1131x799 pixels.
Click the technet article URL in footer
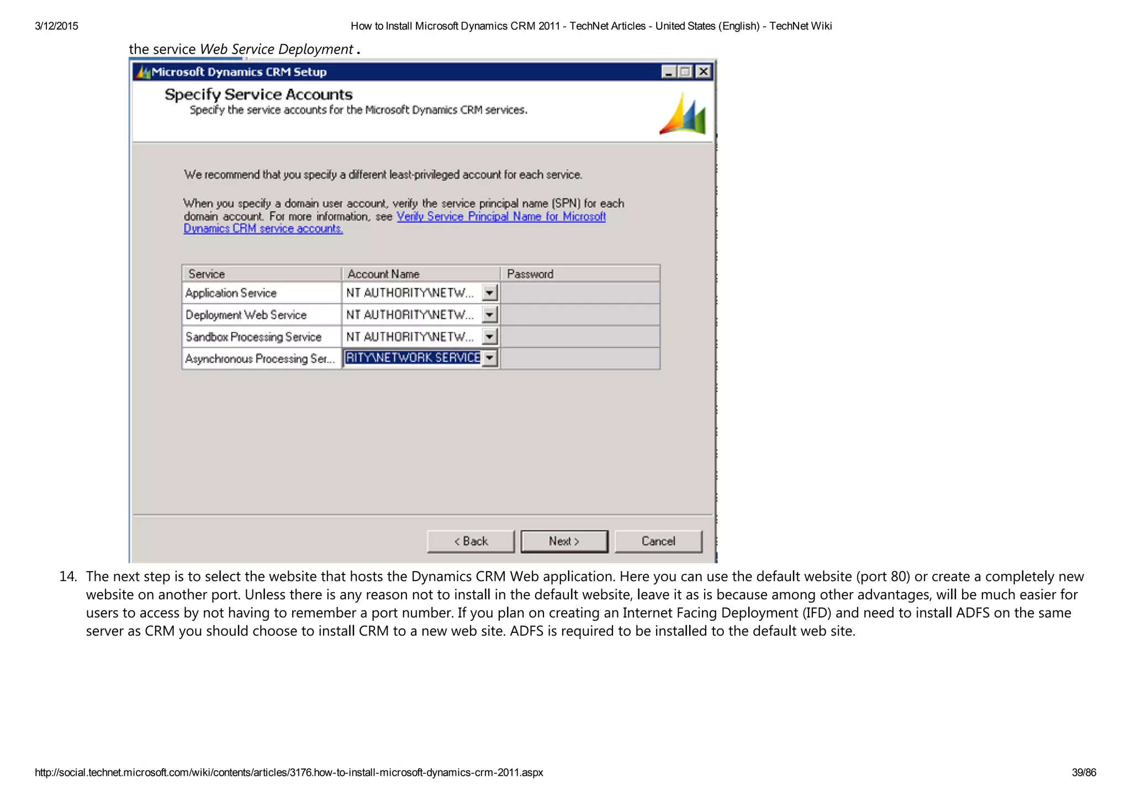point(289,773)
